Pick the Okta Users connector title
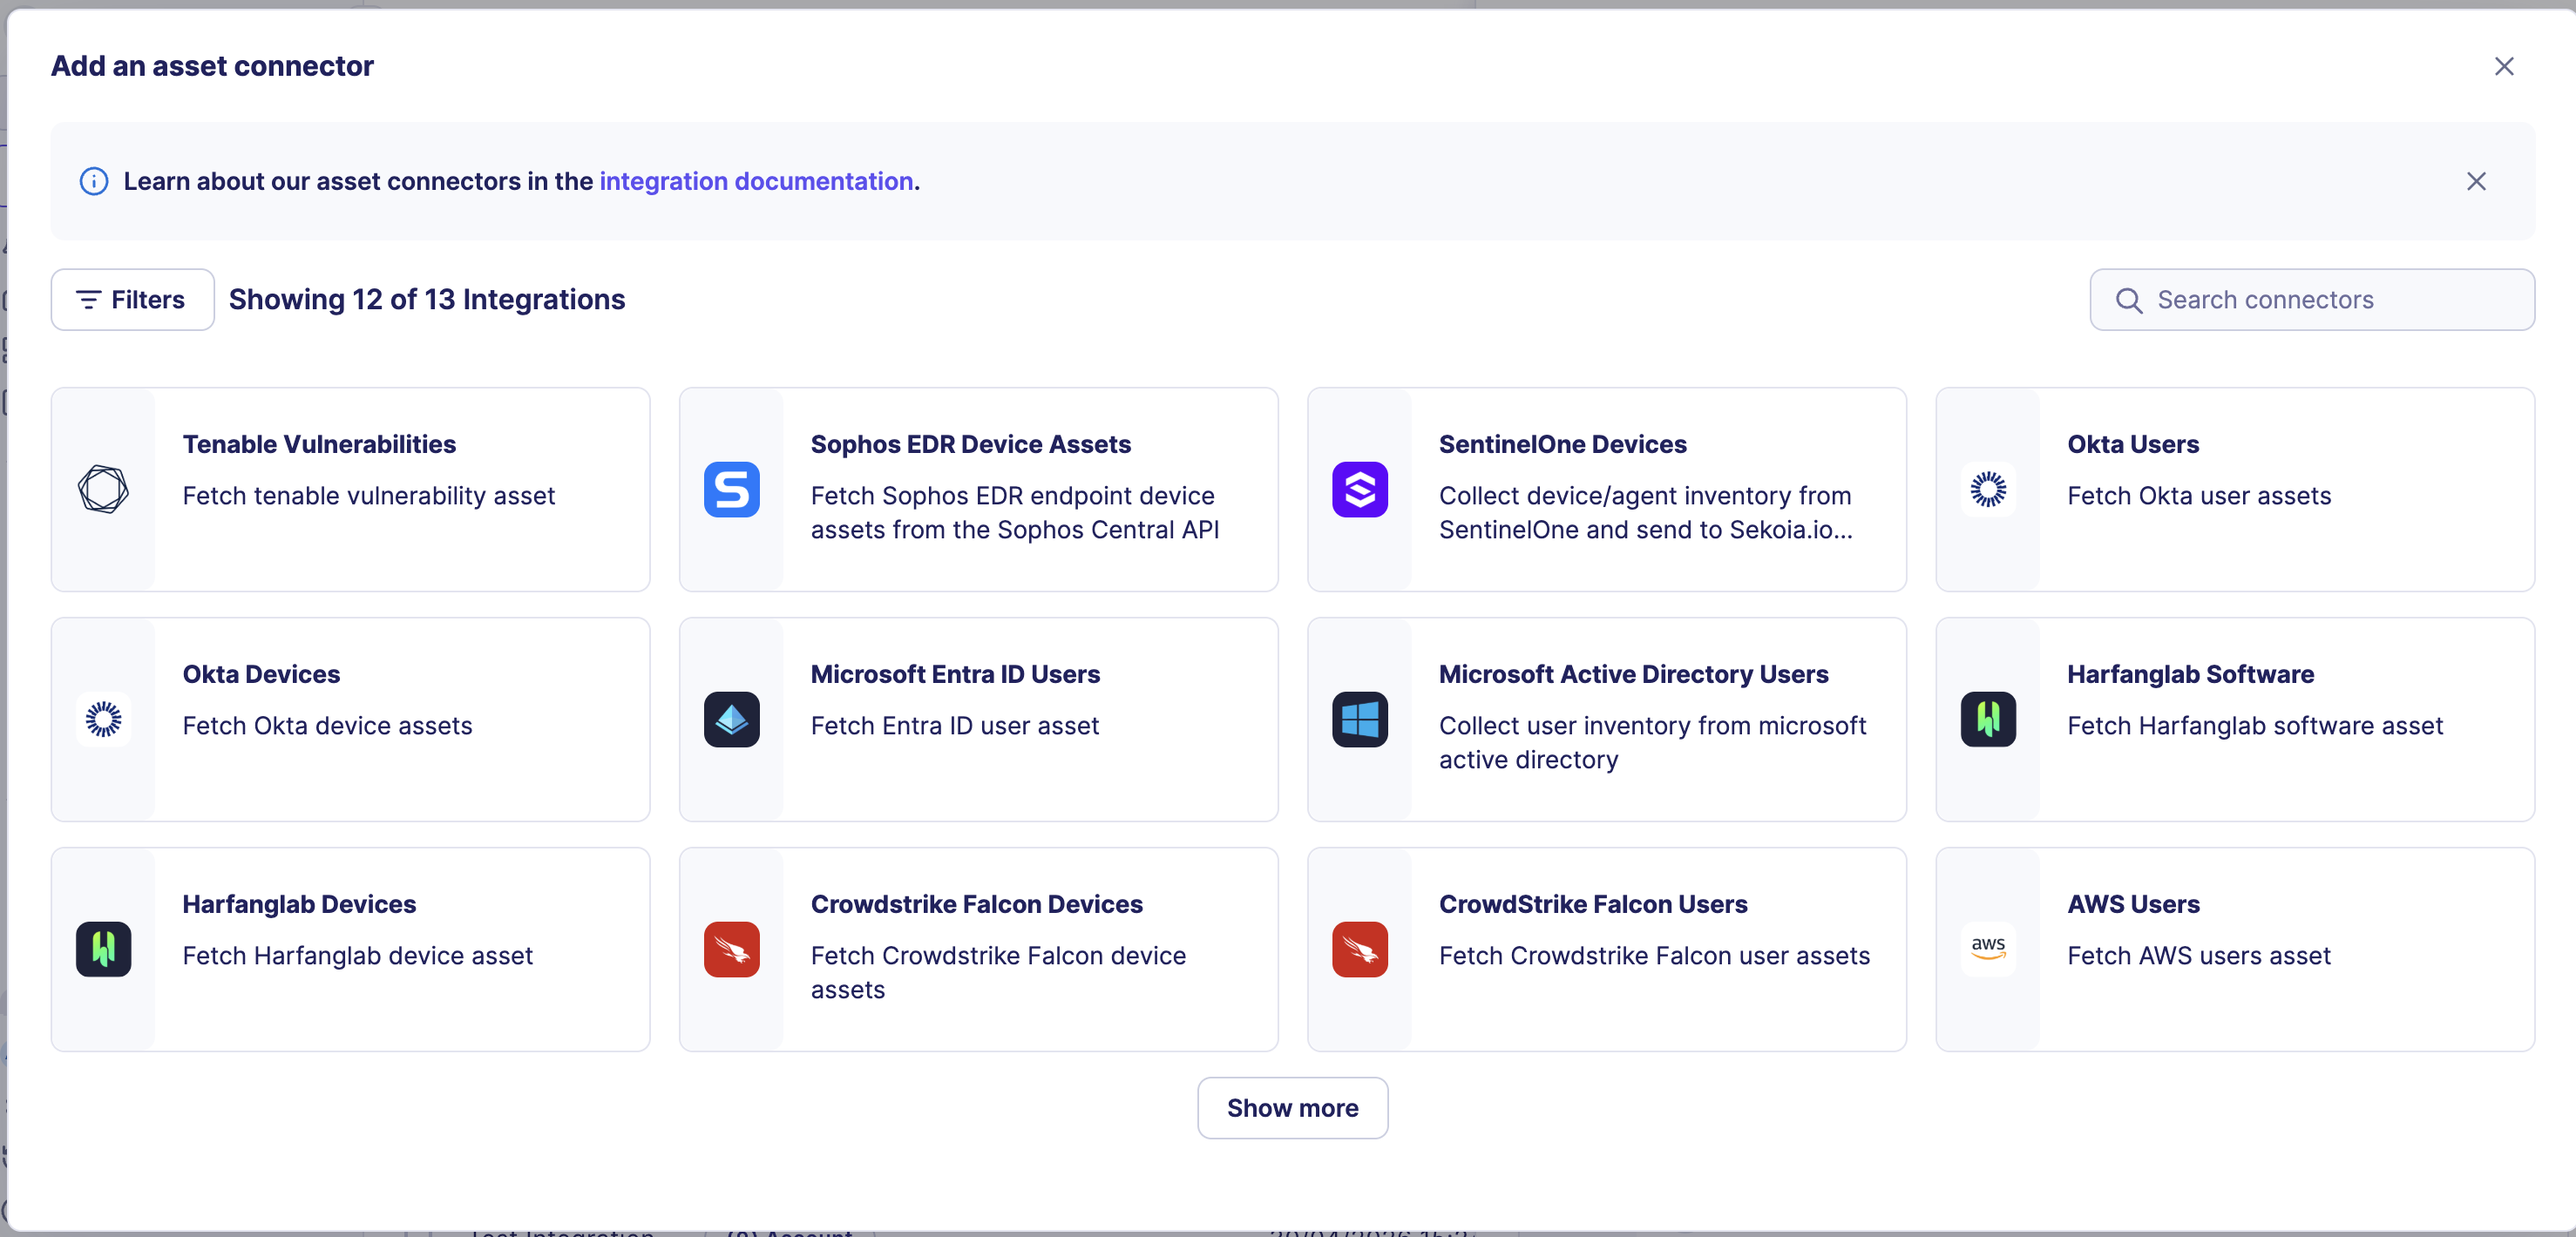This screenshot has width=2576, height=1237. [2133, 444]
